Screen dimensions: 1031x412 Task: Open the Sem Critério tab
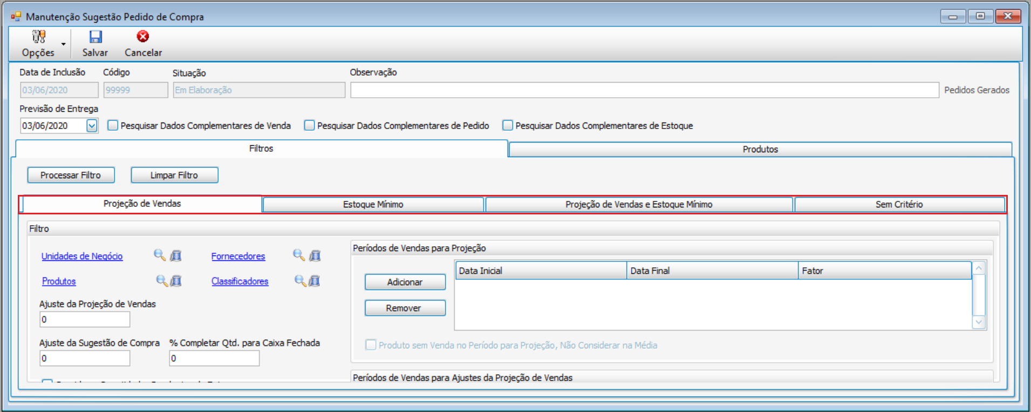pyautogui.click(x=899, y=204)
